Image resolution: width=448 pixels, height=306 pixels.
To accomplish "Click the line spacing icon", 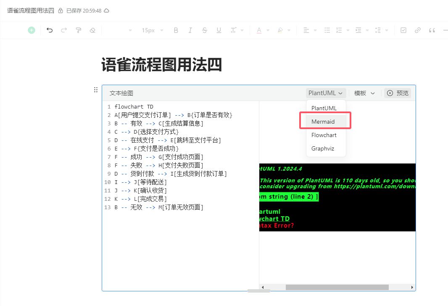I will pos(378,30).
